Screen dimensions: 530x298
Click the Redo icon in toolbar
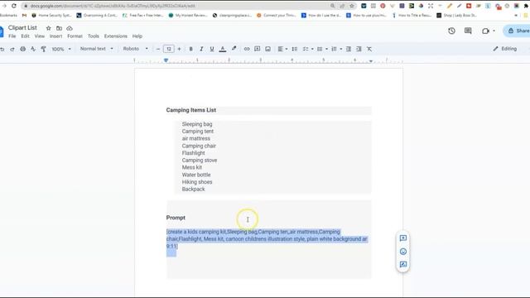point(12,50)
